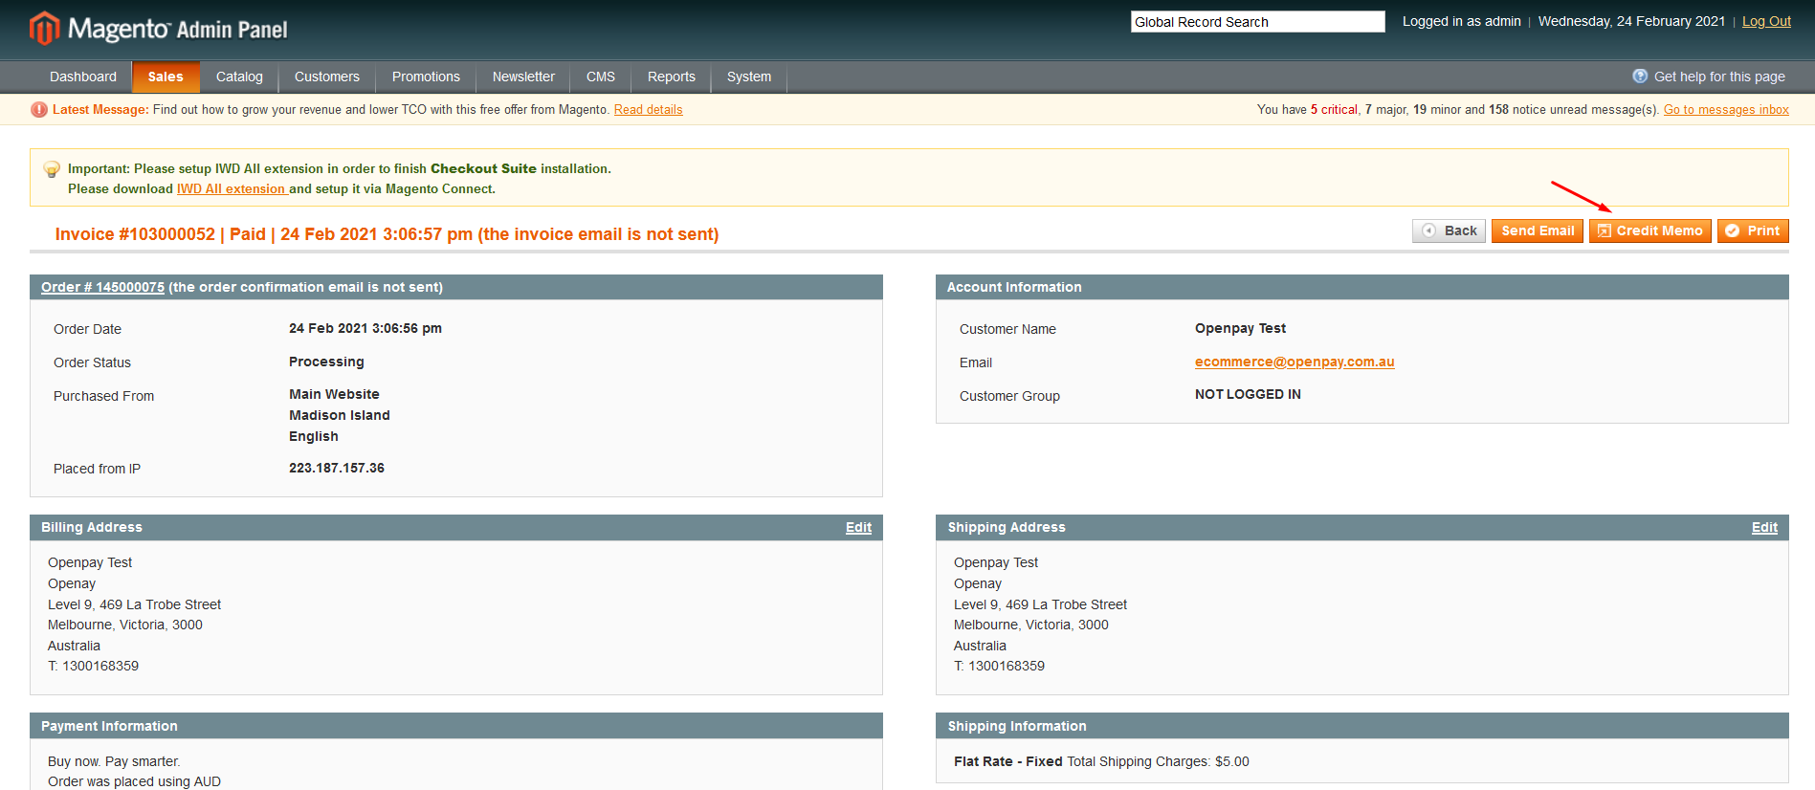
Task: Open the Reports menu
Action: 671,77
